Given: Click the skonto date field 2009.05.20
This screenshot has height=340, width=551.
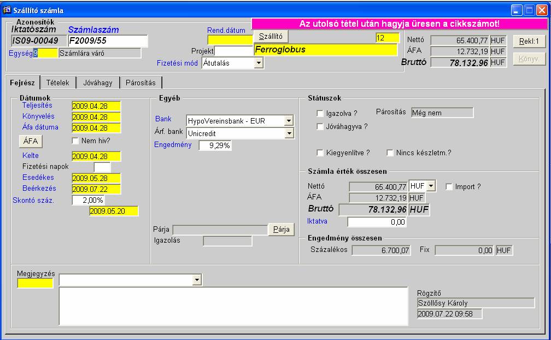Looking at the screenshot, I should click(x=114, y=211).
